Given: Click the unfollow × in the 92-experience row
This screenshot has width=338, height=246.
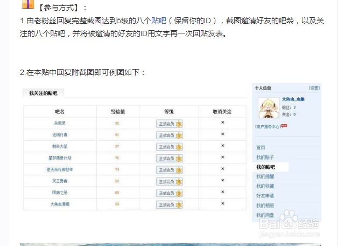Looking at the screenshot, I should tap(223, 122).
